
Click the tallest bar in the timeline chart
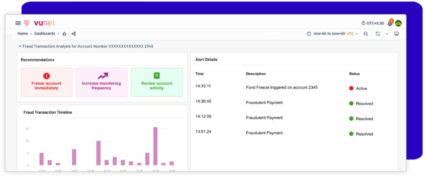tap(155, 146)
